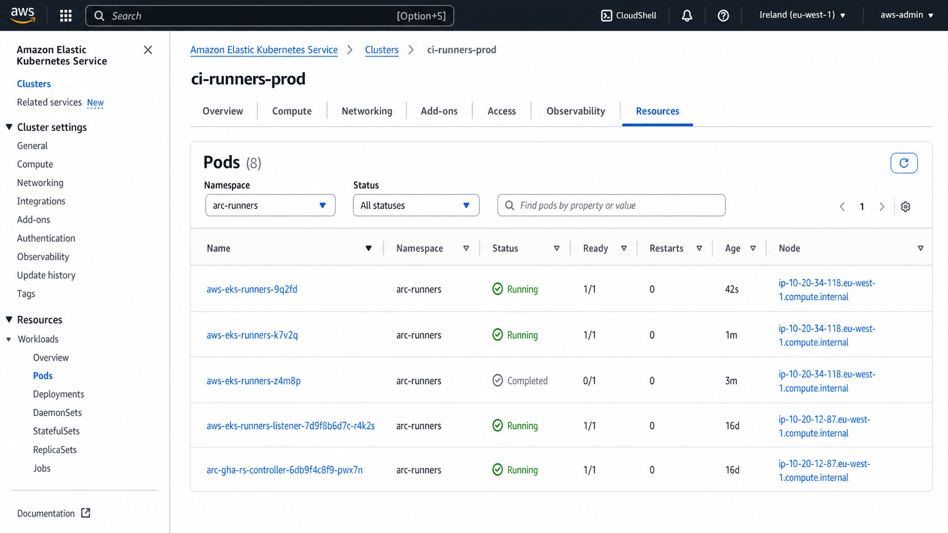Focus the Find pods search field
Screen dimensions: 948x533
point(611,206)
